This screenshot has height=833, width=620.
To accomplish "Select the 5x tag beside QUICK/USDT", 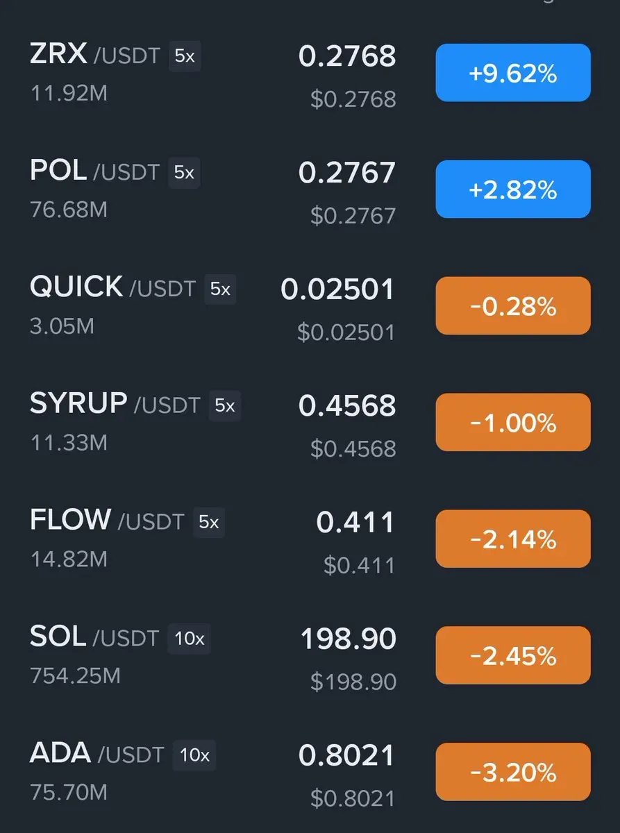I will (x=220, y=289).
